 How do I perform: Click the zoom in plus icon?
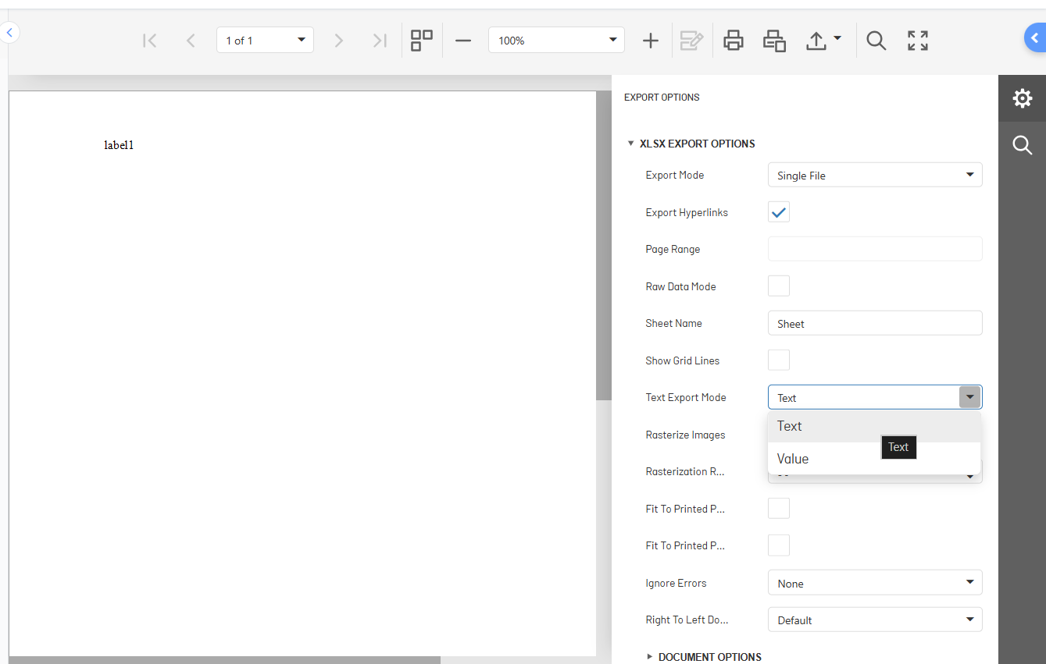pyautogui.click(x=650, y=41)
